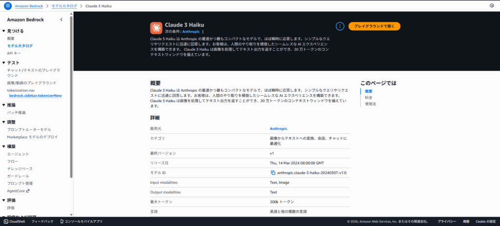Open チャット/テキストのプレイグラウンド

click(34, 73)
